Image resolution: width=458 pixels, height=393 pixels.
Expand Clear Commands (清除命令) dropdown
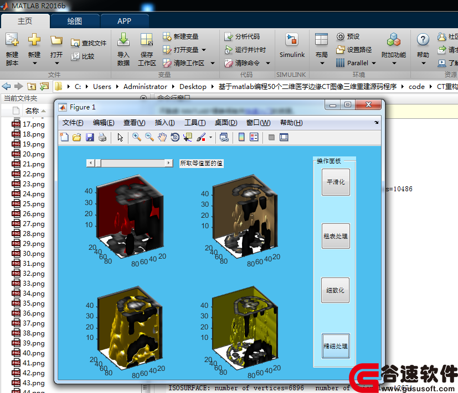point(268,63)
